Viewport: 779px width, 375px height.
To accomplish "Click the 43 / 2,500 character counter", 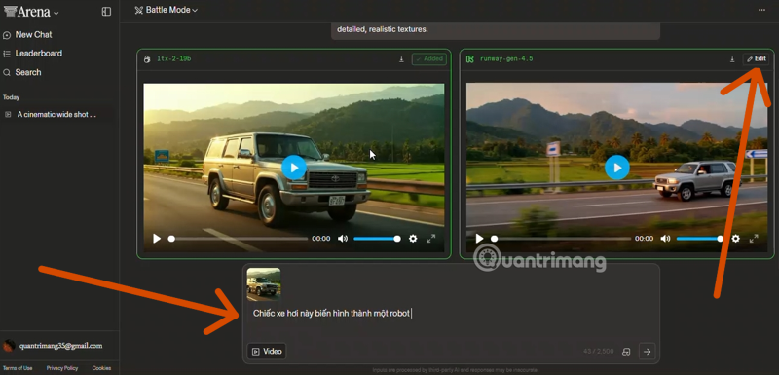I will (599, 352).
